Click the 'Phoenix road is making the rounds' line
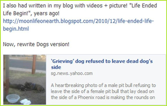 coord(103,97)
